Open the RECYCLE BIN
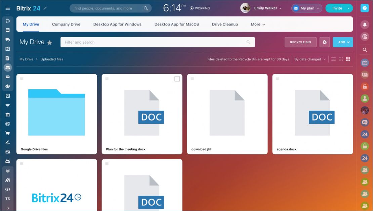Viewport: 373px width, 211px height. click(x=300, y=42)
